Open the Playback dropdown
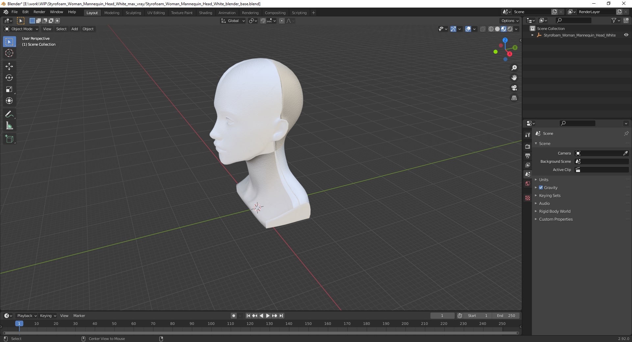This screenshot has height=342, width=632. click(x=27, y=316)
